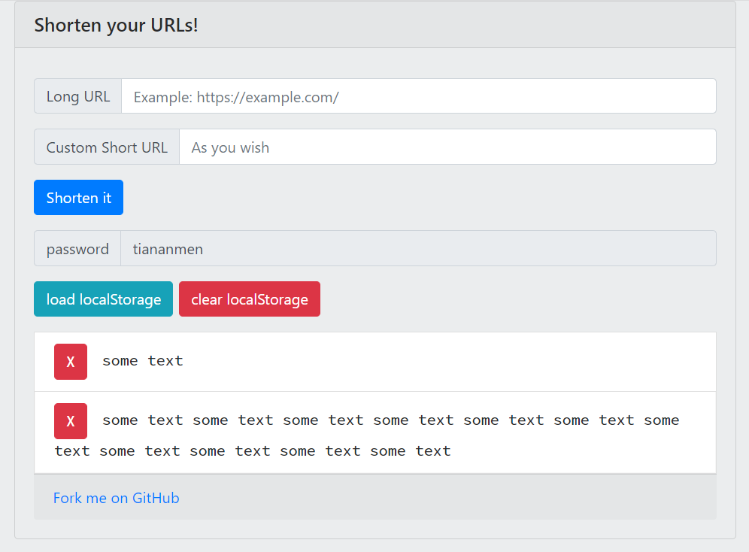Click the wrapped second line of the long entry
The height and width of the screenshot is (552, 749).
point(252,451)
